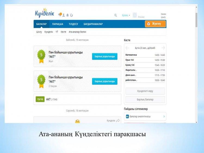
Task: Expand the Қазақ language dropdown
Action: coord(126,15)
